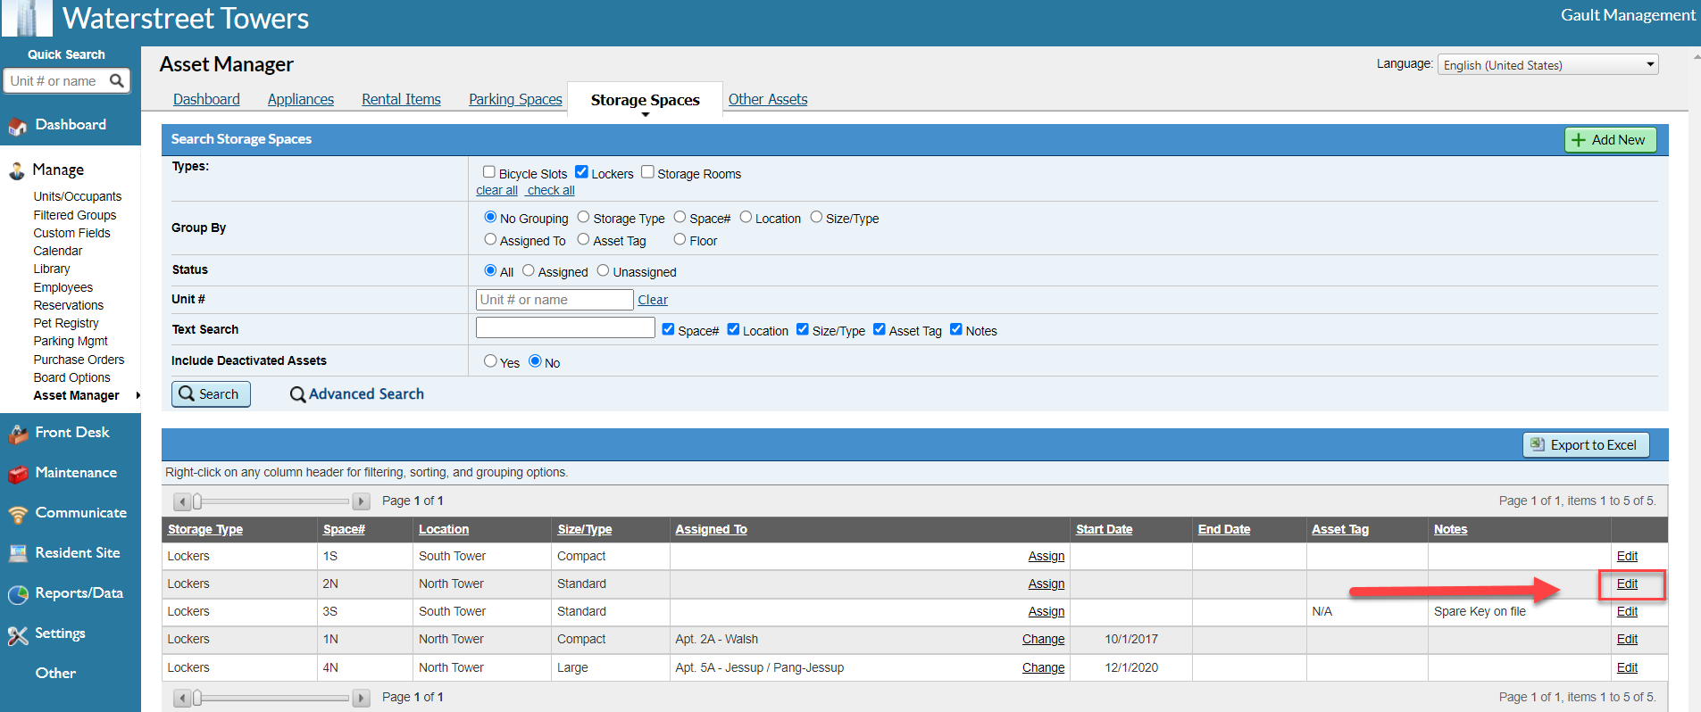The image size is (1701, 712).
Task: Switch to the Appliances tab
Action: click(x=301, y=99)
